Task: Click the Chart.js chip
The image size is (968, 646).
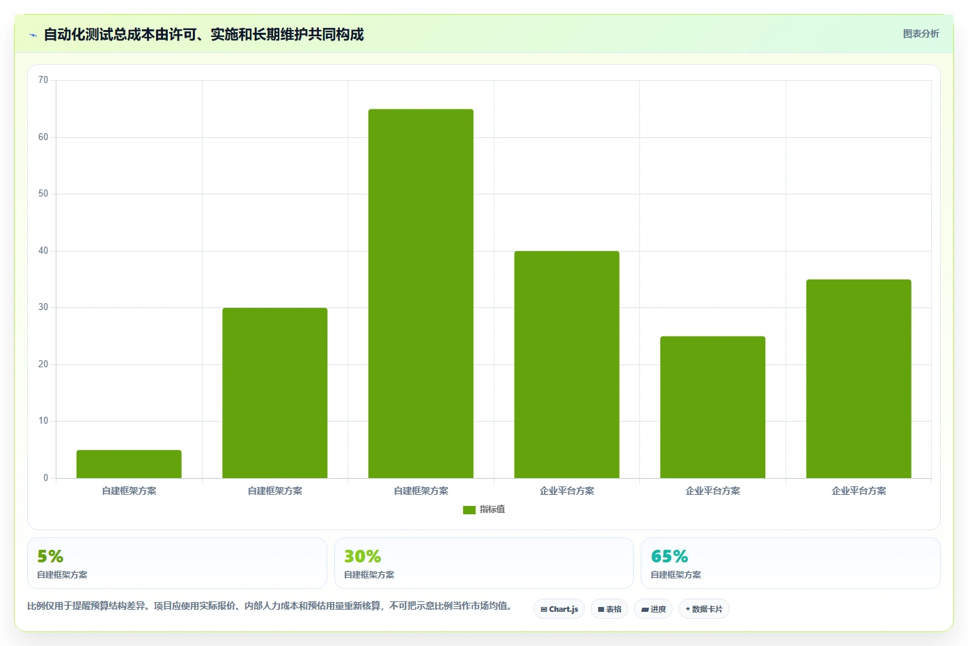Action: tap(559, 609)
